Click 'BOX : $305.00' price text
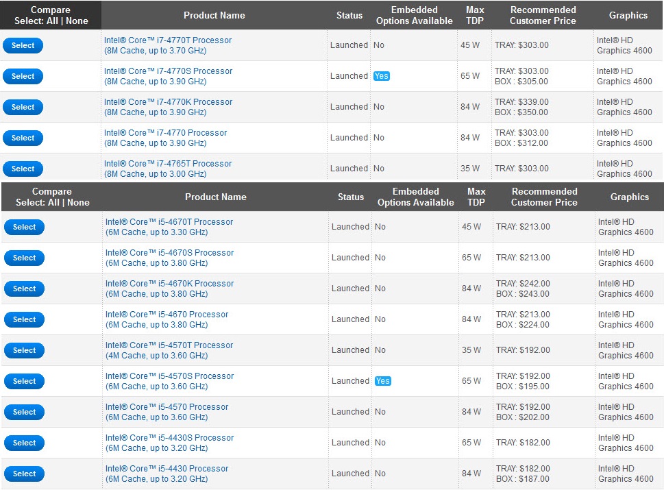Screen dimensions: 664x490 pyautogui.click(x=521, y=82)
